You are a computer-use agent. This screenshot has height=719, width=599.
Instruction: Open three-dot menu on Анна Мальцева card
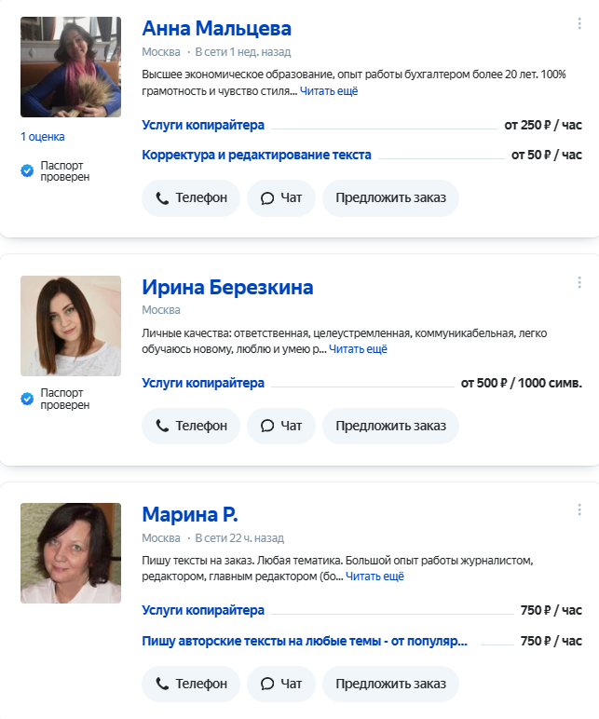click(x=579, y=24)
